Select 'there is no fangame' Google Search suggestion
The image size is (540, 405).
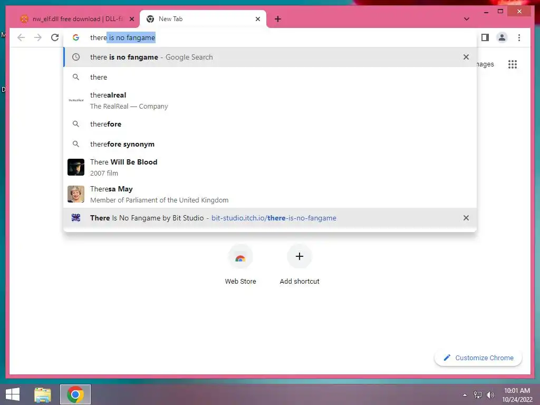[270, 57]
